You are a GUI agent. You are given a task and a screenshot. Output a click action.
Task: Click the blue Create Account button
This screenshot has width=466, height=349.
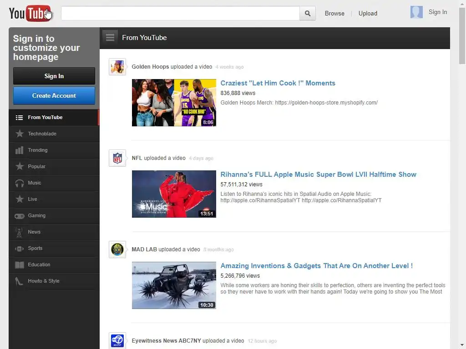54,95
